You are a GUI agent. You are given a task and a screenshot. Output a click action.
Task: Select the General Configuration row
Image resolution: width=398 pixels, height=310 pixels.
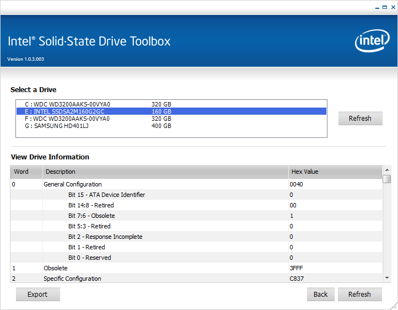(196, 184)
